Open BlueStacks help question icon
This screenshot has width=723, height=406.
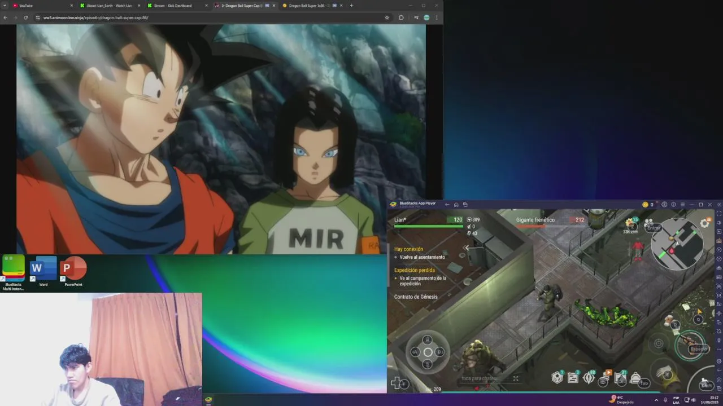tap(673, 205)
